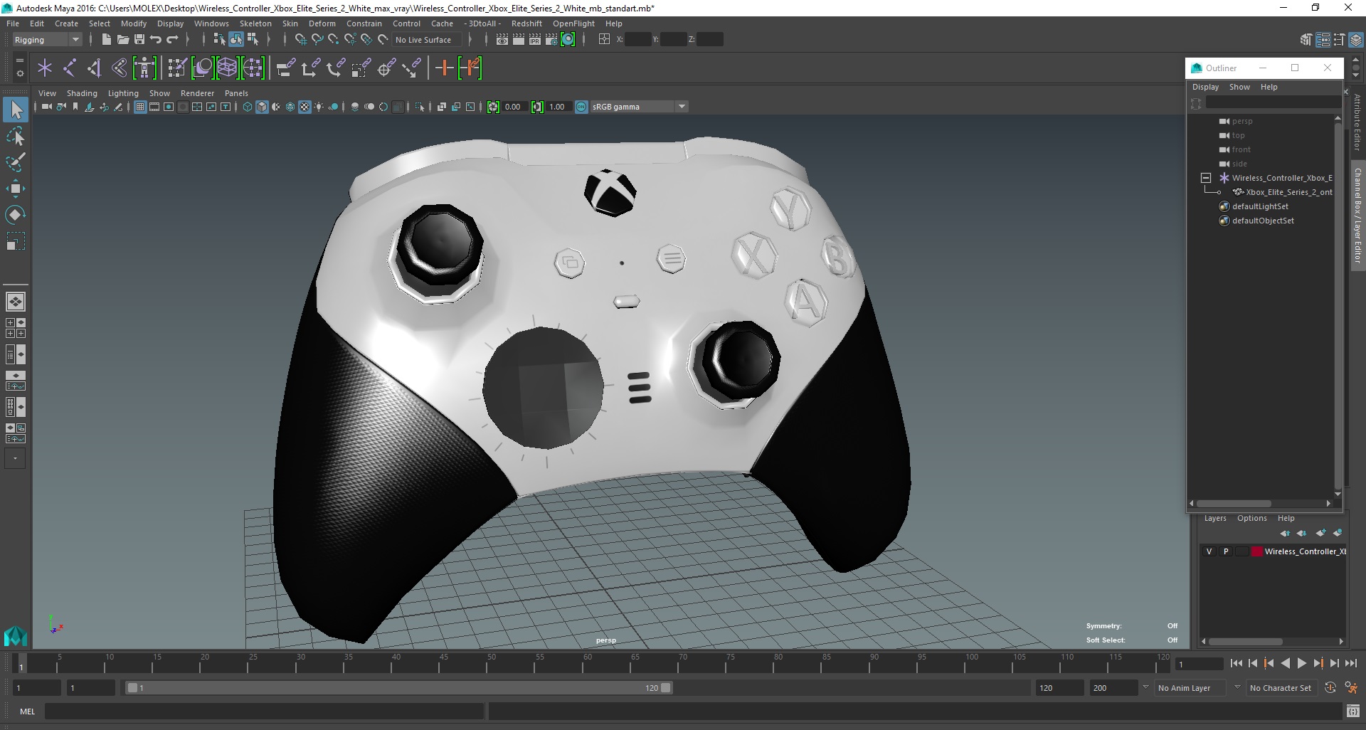Click the Aim Constraint shelf icon
The height and width of the screenshot is (730, 1366).
tap(386, 68)
